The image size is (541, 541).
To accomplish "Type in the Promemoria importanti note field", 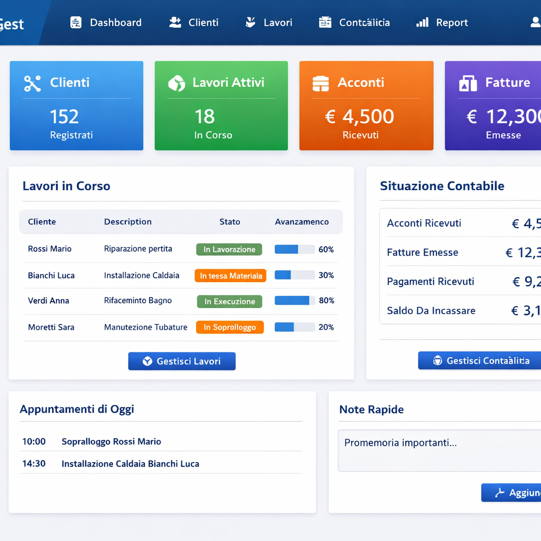I will pos(439,450).
